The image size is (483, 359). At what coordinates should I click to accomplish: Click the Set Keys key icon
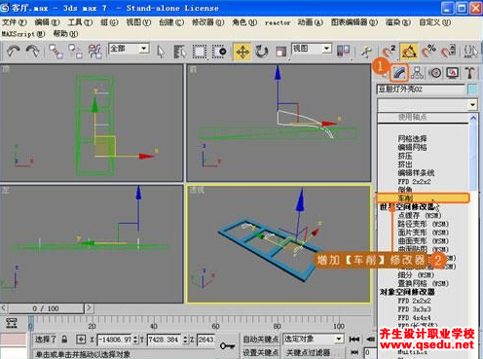tap(227, 345)
